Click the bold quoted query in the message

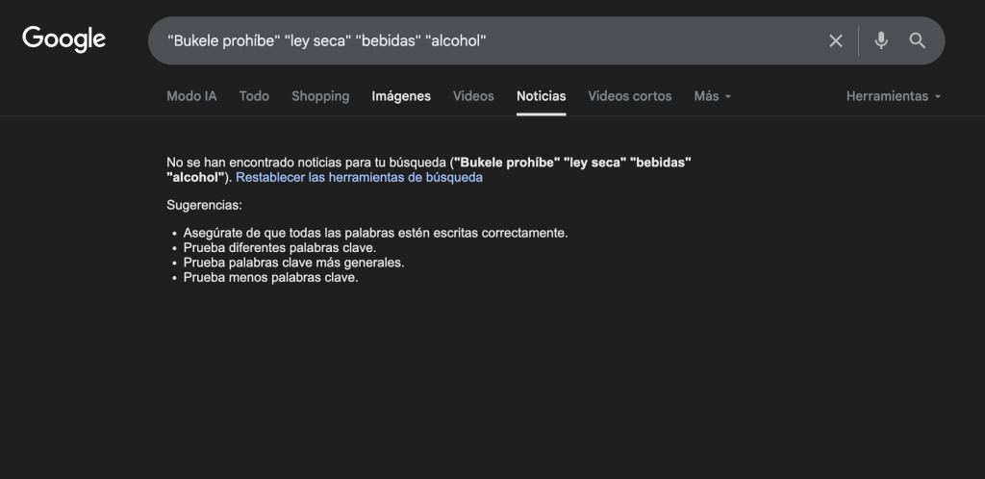coord(572,163)
